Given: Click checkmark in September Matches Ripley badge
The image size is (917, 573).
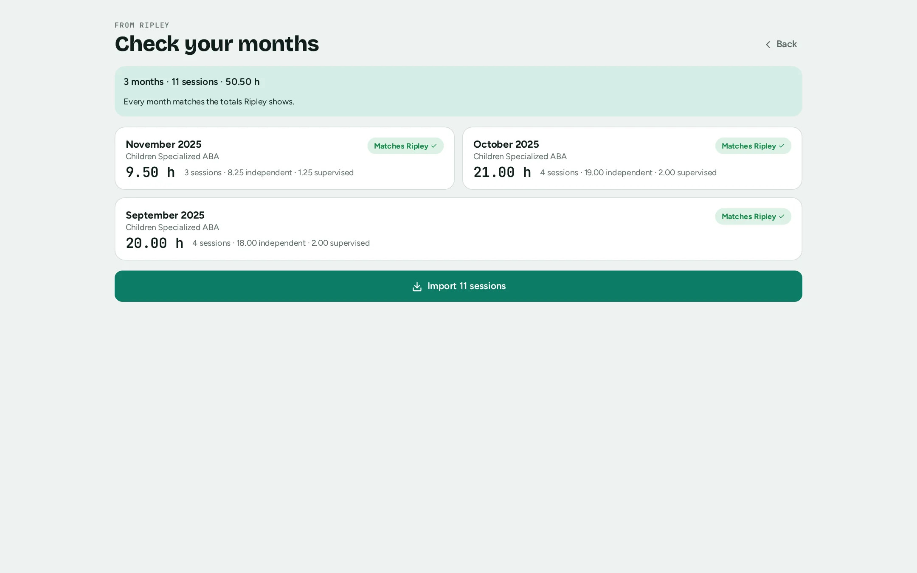Looking at the screenshot, I should [x=782, y=216].
